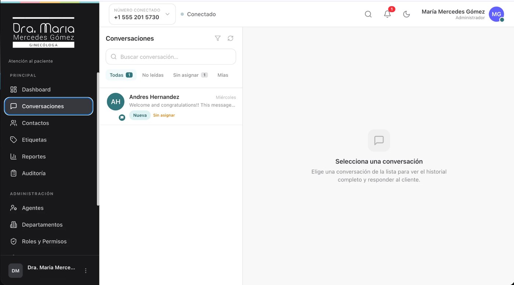Switch to the Sin asignar tab
514x285 pixels.
click(x=190, y=75)
